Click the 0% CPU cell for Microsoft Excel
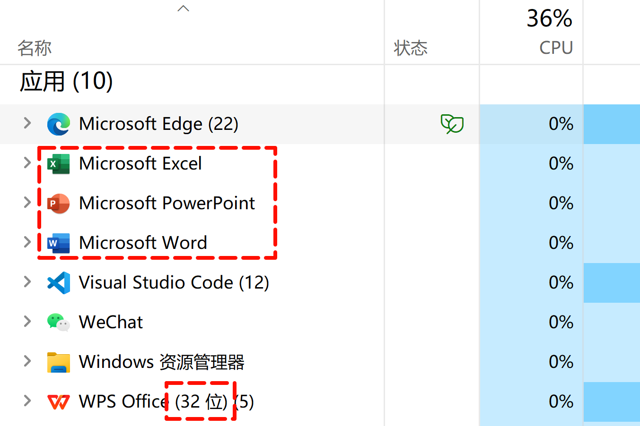Image resolution: width=640 pixels, height=426 pixels. point(561,163)
